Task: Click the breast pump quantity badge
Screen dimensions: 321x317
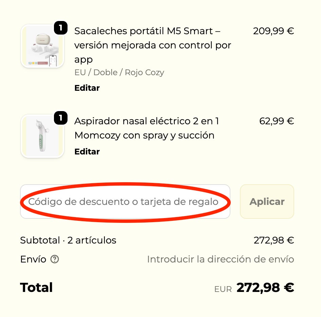Action: coord(61,28)
